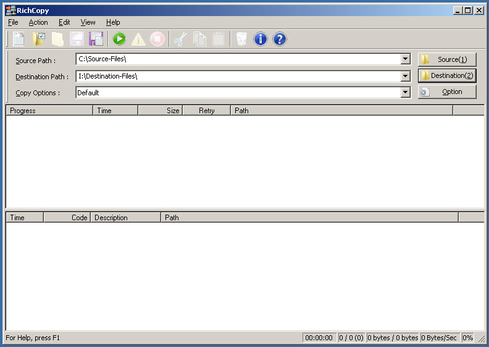Viewport: 489px width, 347px height.
Task: Open the Action menu
Action: point(38,22)
